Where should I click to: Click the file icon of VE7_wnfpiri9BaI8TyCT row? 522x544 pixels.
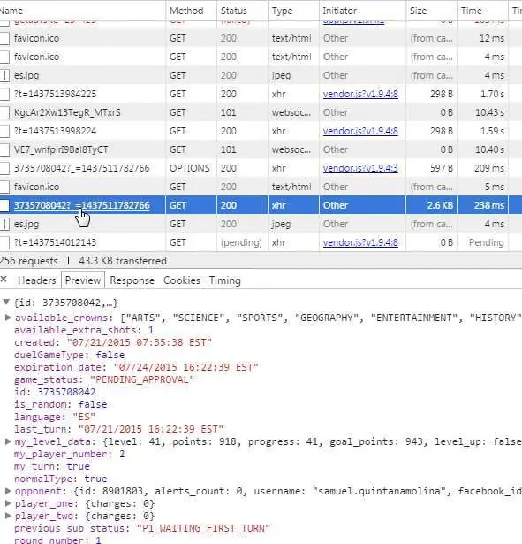(4, 149)
